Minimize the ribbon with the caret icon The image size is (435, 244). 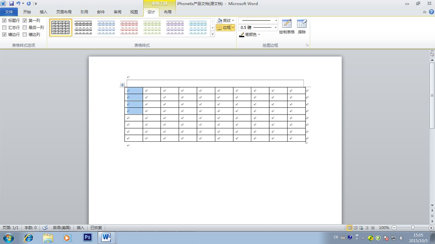tap(425, 12)
